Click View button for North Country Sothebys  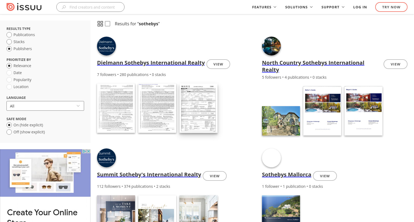[x=395, y=64]
